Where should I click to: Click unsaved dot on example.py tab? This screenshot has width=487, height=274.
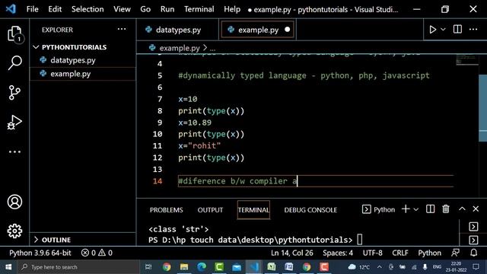[x=288, y=30]
